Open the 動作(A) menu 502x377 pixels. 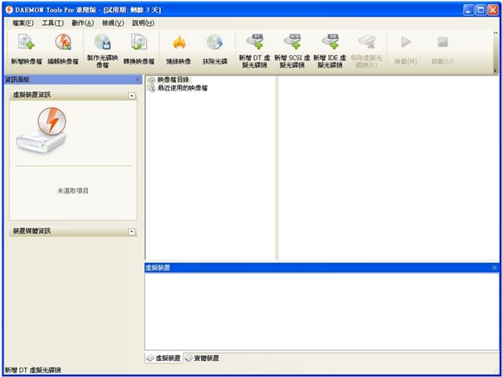click(x=83, y=23)
